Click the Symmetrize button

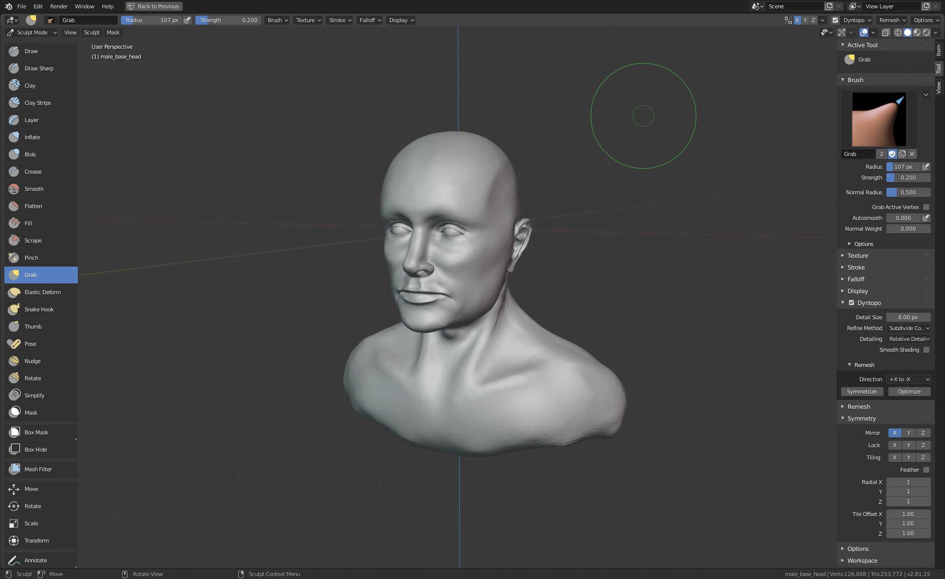[862, 392]
